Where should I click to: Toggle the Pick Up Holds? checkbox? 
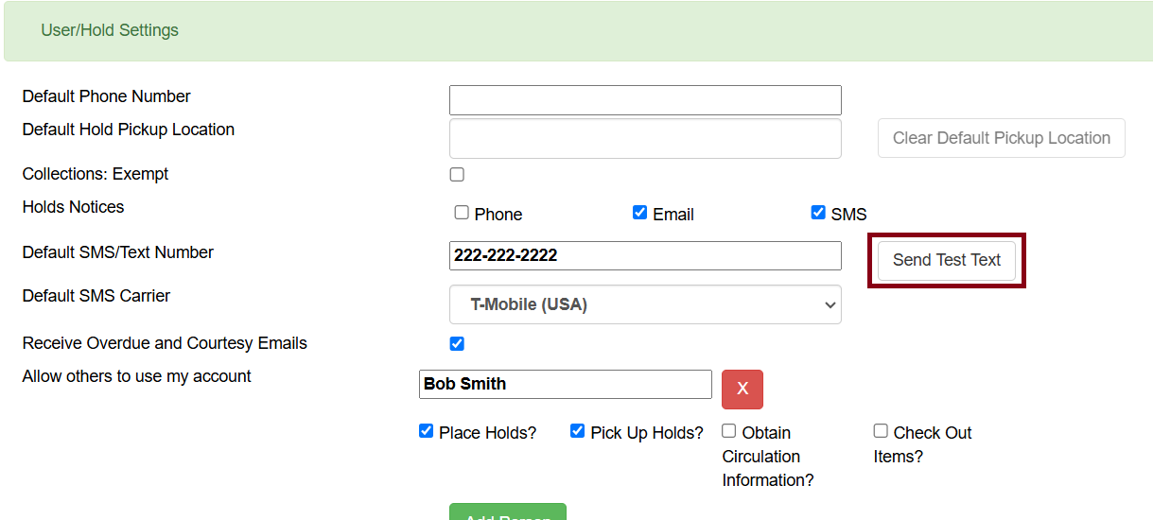tap(577, 431)
